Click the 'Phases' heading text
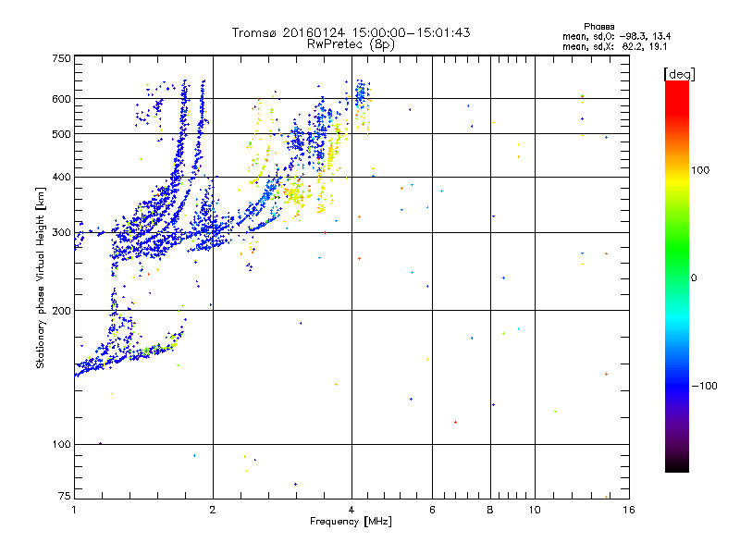The height and width of the screenshot is (555, 740). click(x=598, y=27)
